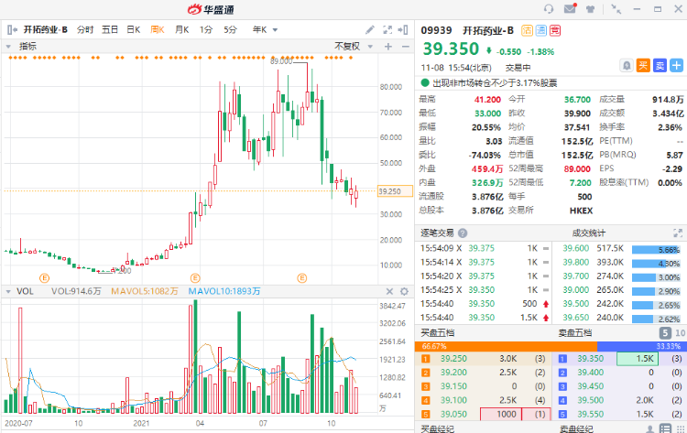
Task: Click the compact mode arrows icon
Action: [x=616, y=9]
